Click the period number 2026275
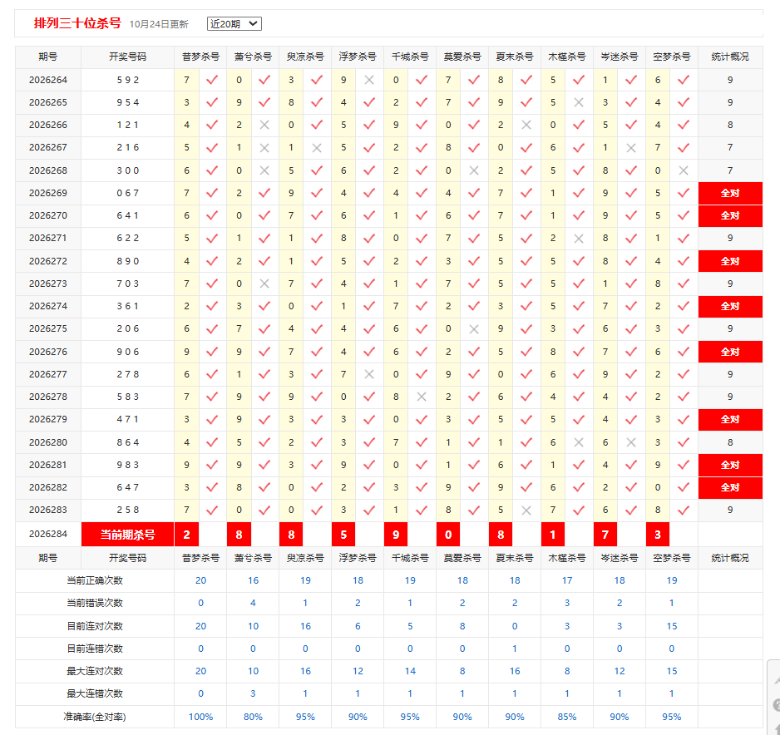The width and height of the screenshot is (780, 735). (x=48, y=328)
